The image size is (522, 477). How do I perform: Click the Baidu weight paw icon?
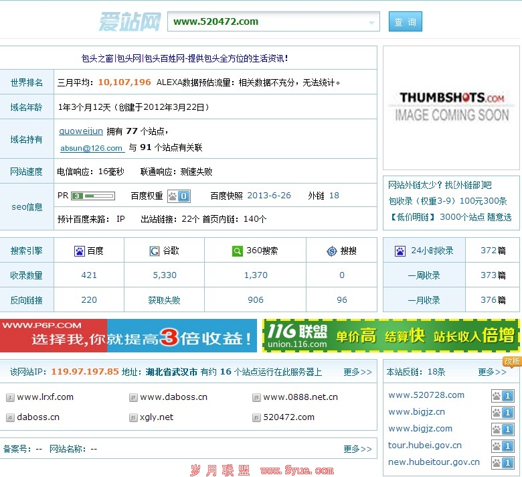coord(173,196)
